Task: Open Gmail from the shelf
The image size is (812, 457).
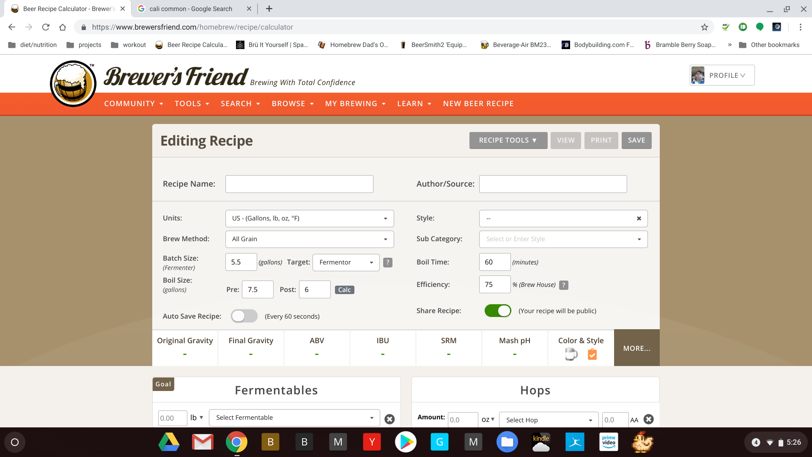Action: point(203,442)
